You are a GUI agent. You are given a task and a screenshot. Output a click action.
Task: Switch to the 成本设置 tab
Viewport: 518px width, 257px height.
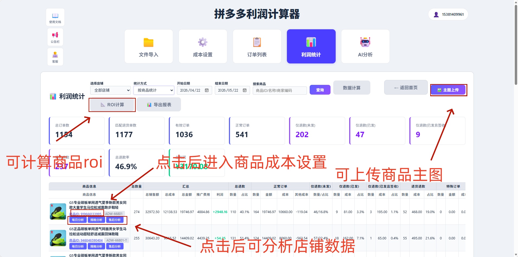point(203,46)
